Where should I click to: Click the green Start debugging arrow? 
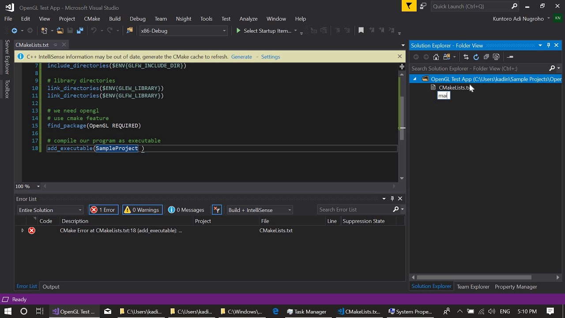click(238, 30)
